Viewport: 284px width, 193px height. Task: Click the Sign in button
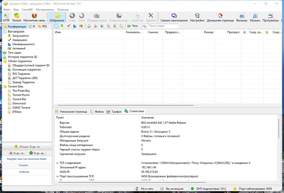pos(17,153)
